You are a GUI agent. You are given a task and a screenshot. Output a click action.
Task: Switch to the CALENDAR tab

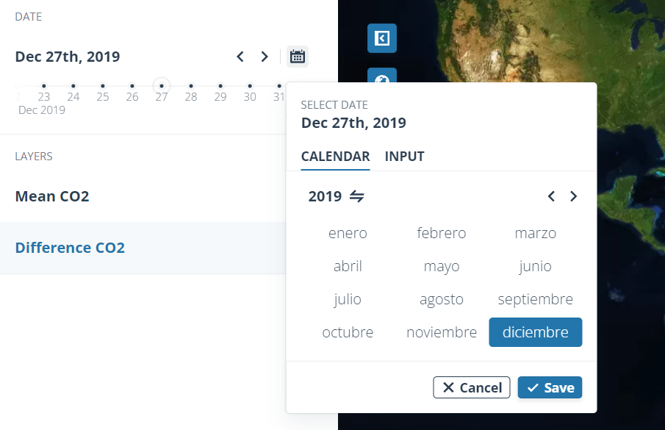(x=335, y=156)
